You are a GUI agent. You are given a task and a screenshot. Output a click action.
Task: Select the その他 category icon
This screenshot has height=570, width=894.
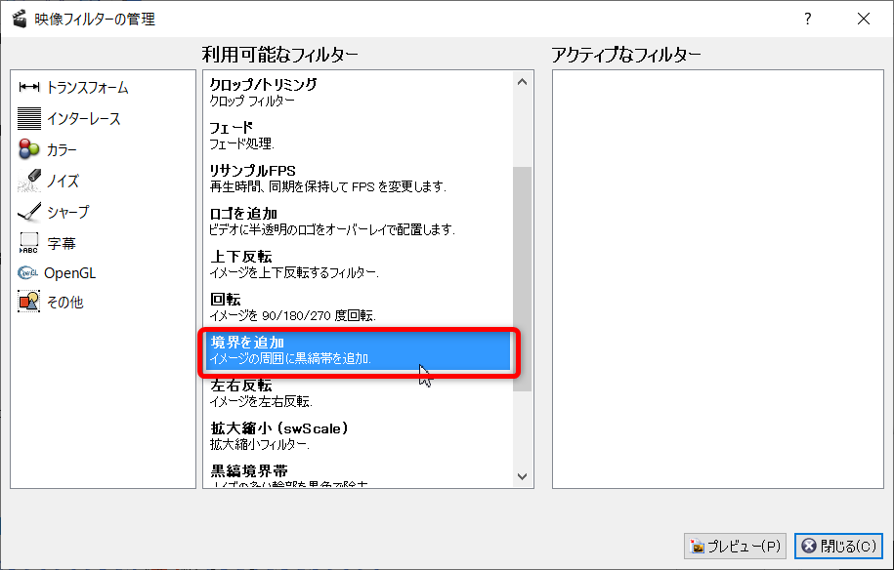[29, 303]
